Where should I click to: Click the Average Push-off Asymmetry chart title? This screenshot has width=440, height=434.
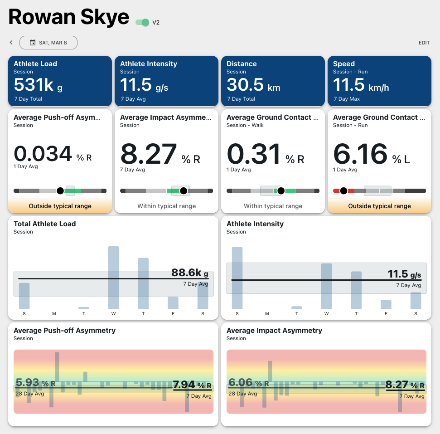(x=64, y=330)
